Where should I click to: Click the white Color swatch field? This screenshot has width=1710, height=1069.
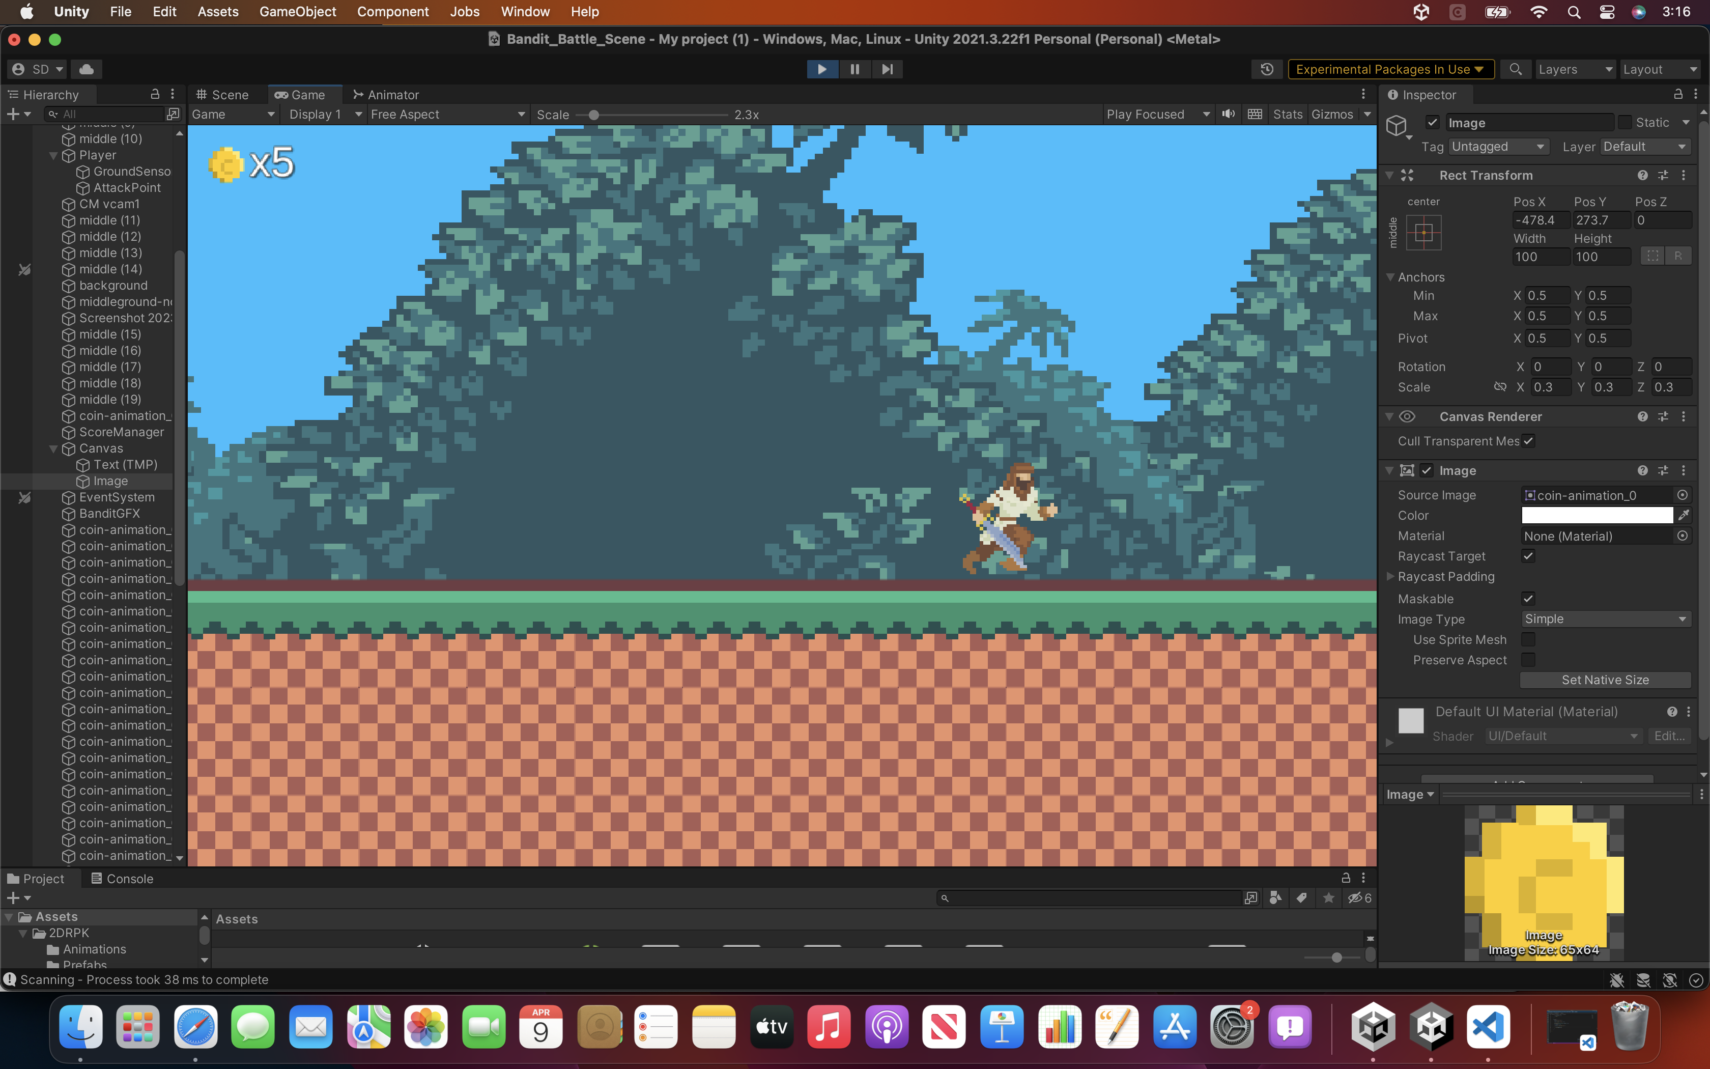[1596, 515]
